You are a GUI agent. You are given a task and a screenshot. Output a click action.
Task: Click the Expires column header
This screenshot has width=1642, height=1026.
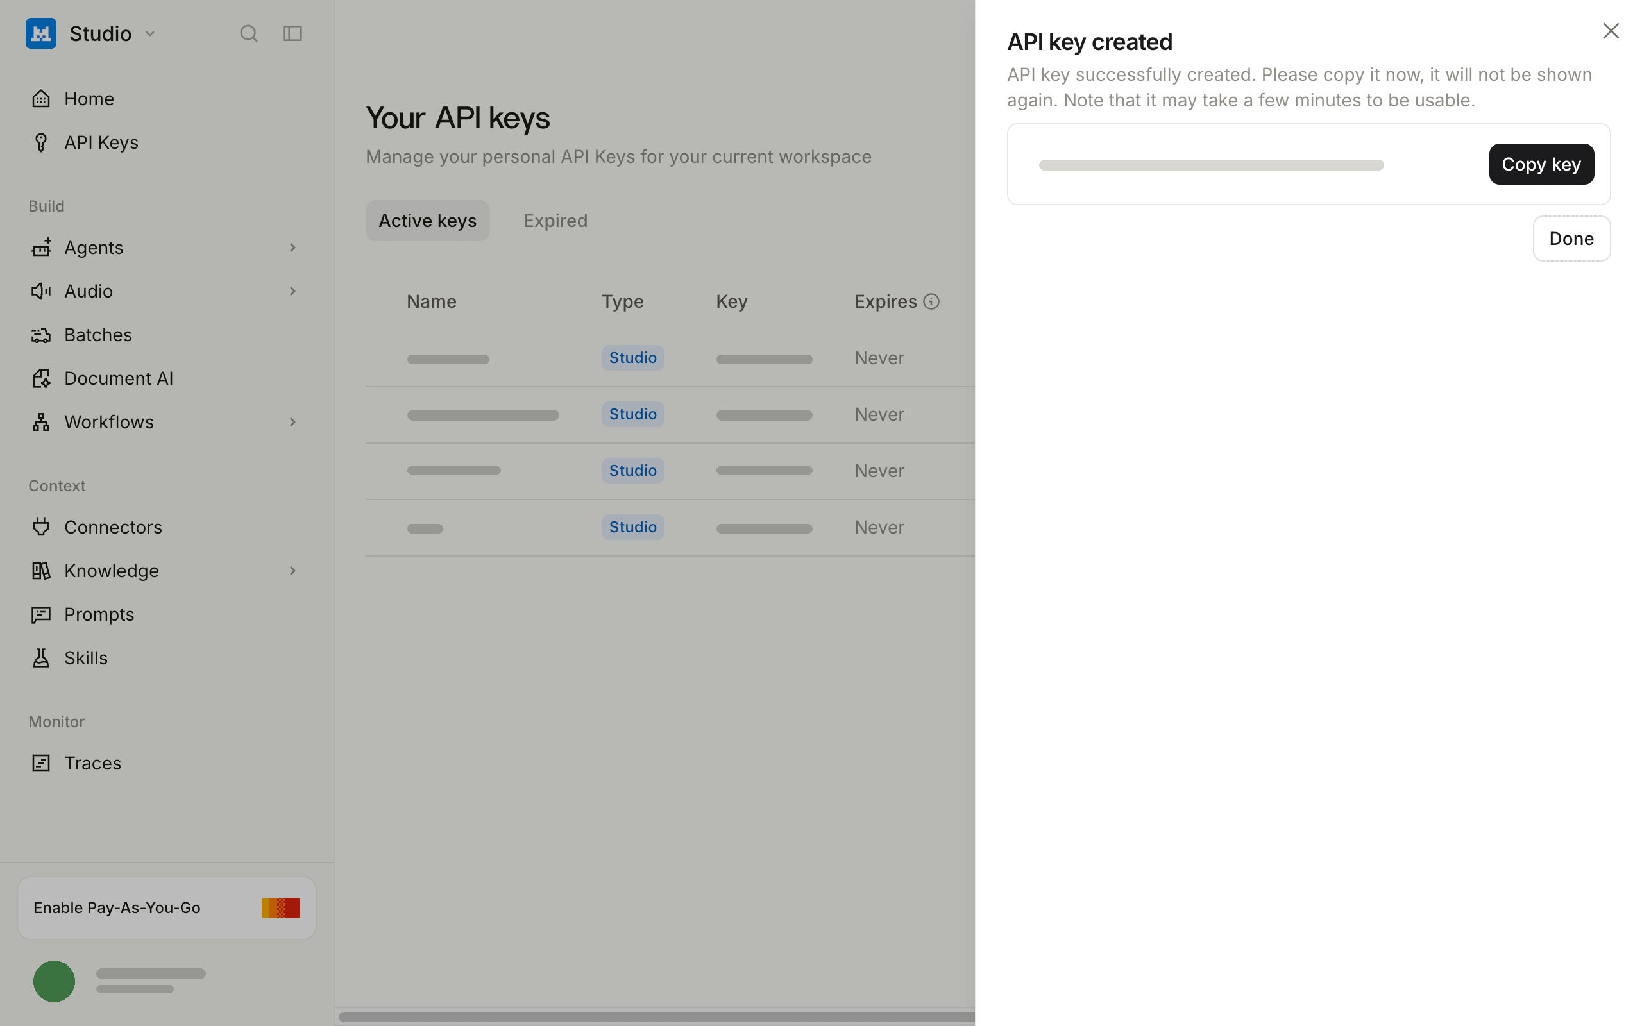coord(885,302)
